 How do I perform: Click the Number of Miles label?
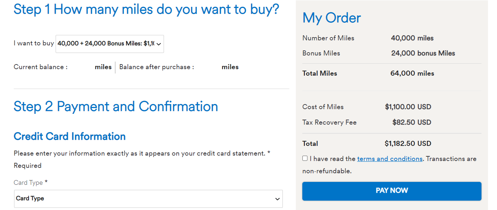(x=328, y=38)
